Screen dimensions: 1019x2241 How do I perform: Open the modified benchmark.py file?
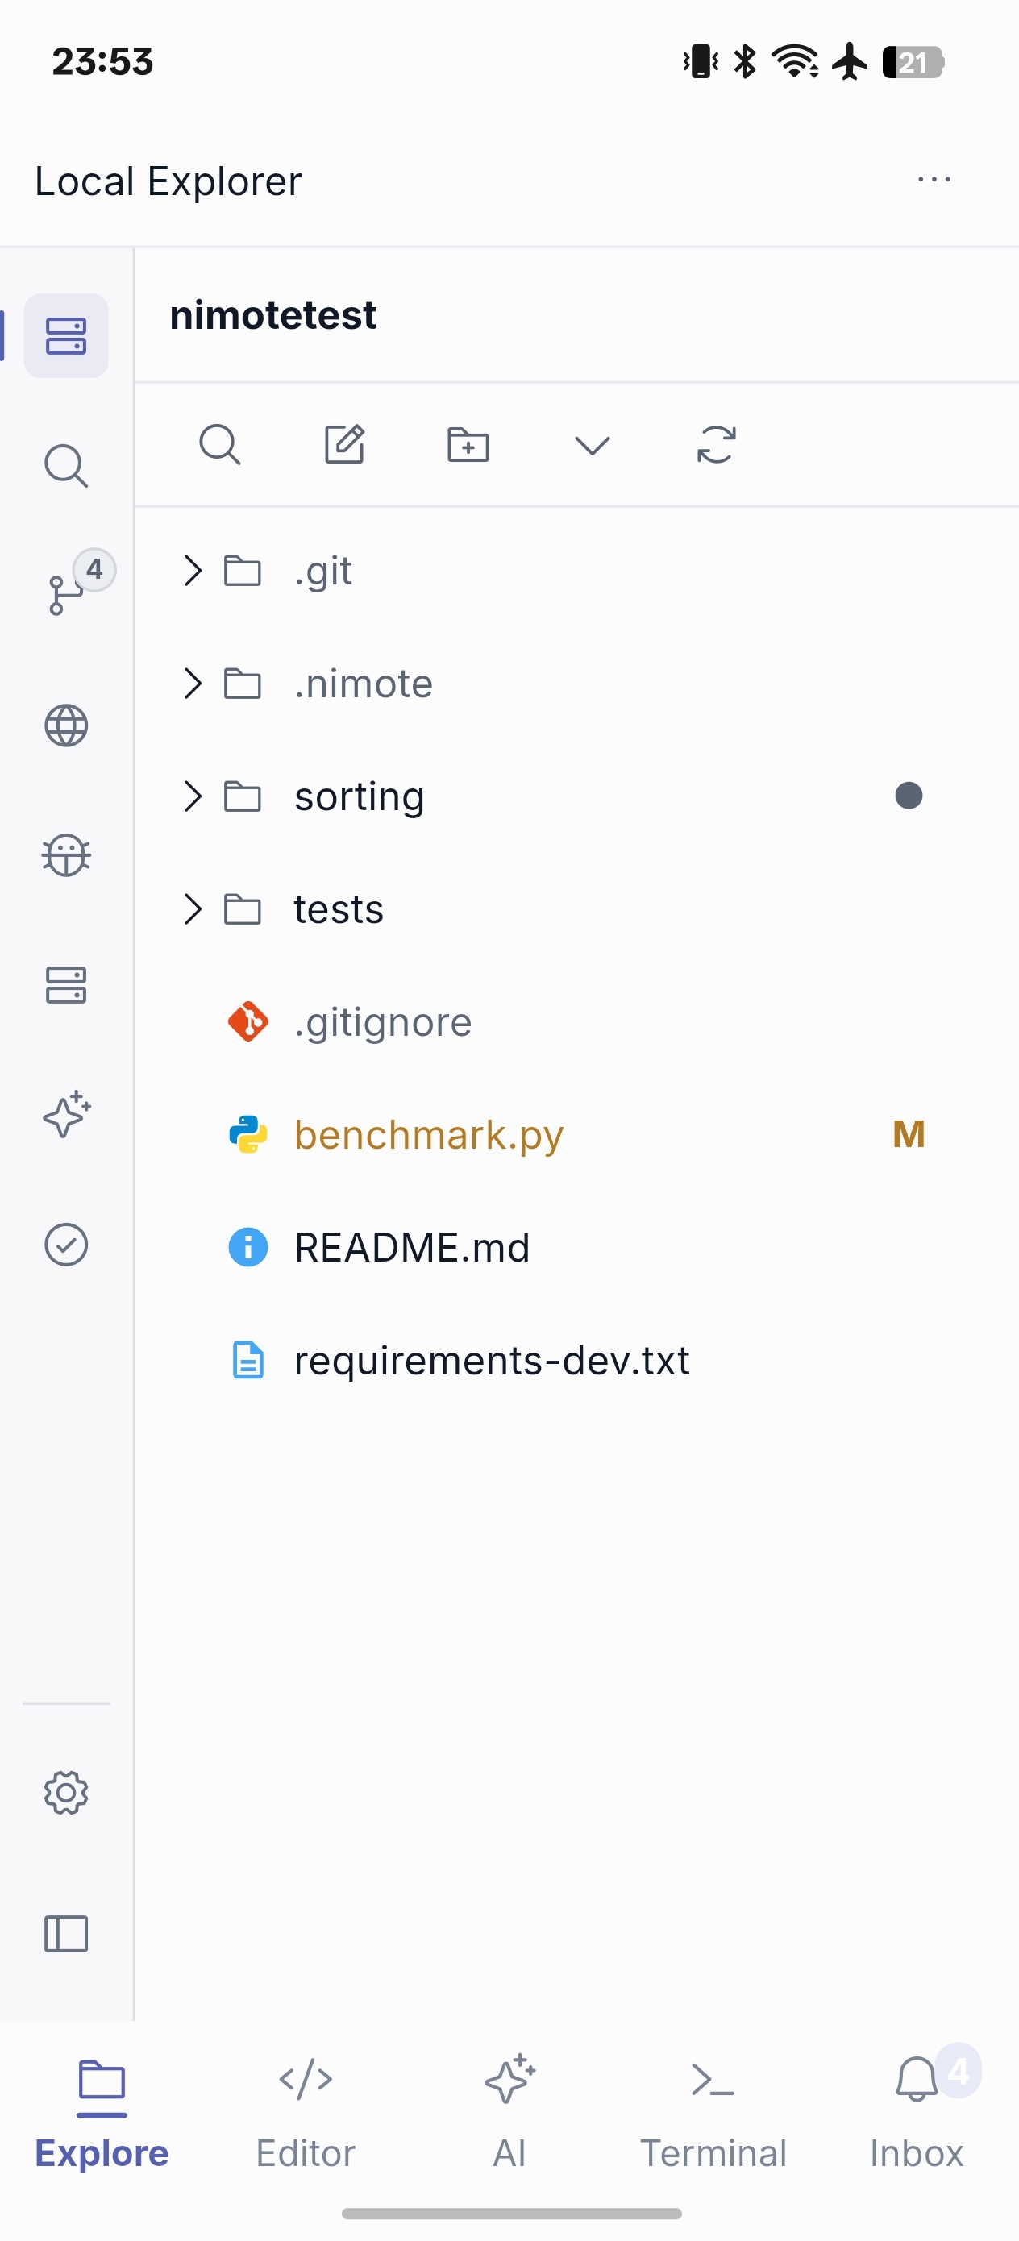coord(577,1134)
